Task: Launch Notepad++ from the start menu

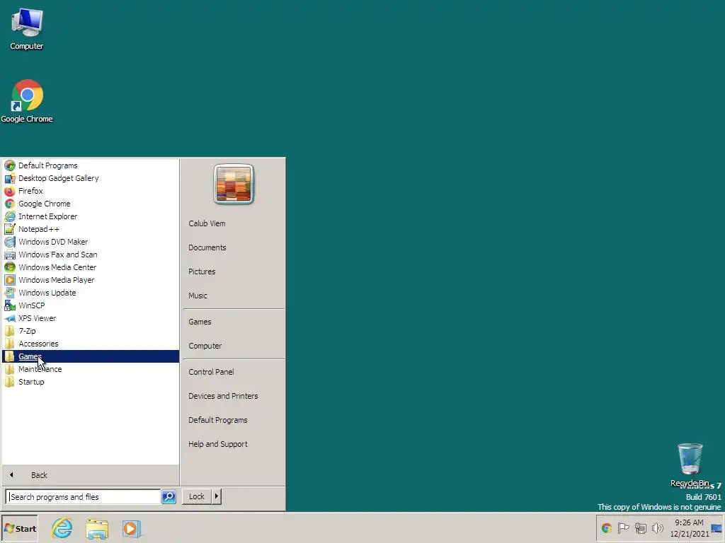Action: point(91,229)
